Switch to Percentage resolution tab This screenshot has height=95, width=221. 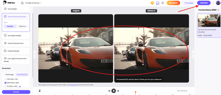10,75
